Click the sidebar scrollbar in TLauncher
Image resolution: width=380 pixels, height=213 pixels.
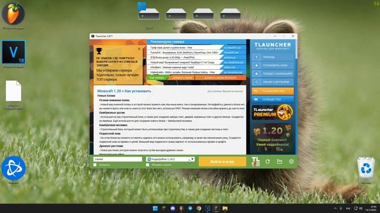pyautogui.click(x=296, y=50)
